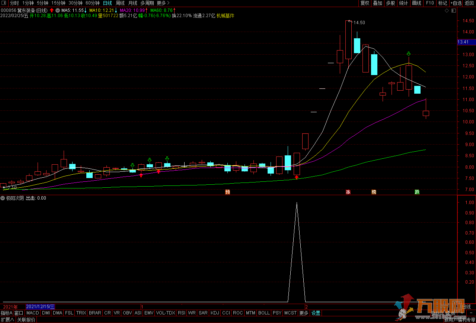Image resolution: width=476 pixels, height=323 pixels.
Task: Select the TRIX indicator tab
Action: point(81,313)
